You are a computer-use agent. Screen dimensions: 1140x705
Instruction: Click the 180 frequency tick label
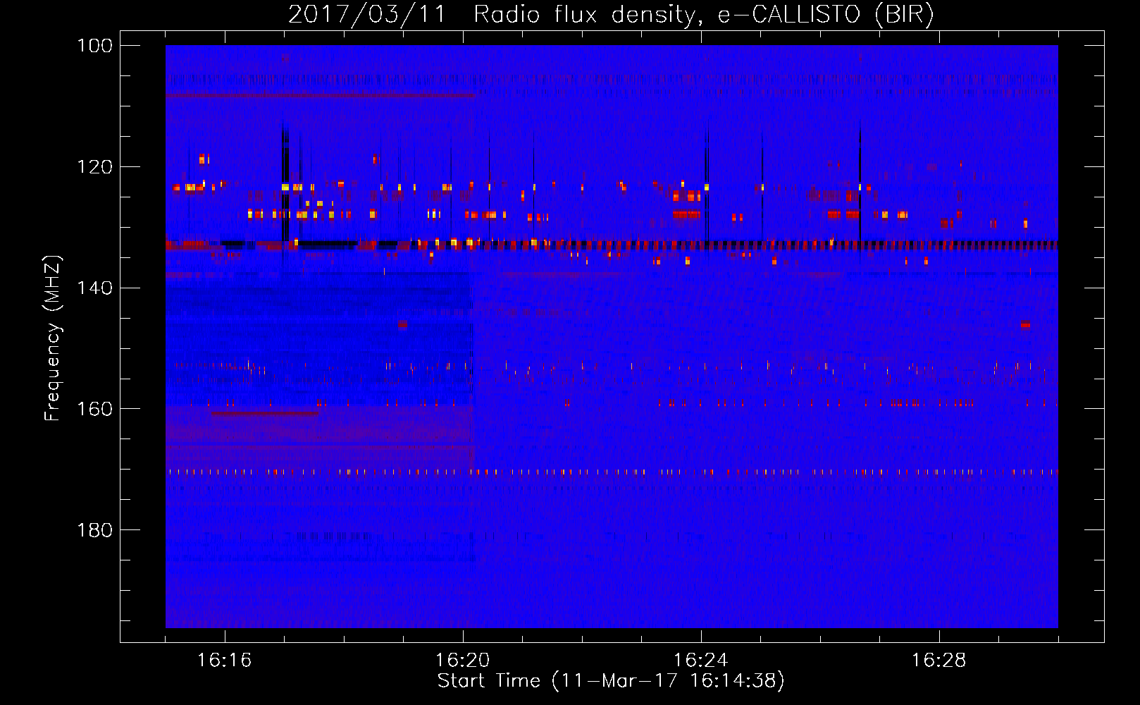pos(94,530)
